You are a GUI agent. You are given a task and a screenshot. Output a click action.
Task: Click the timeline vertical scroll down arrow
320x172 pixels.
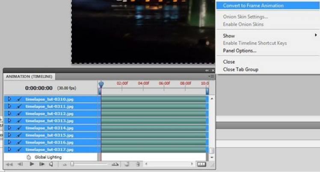tap(212, 157)
